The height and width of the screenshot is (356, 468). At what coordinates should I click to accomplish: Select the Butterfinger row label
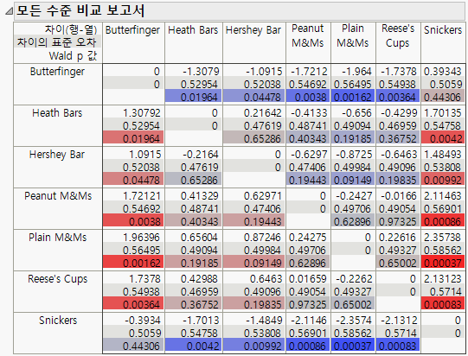click(x=57, y=72)
